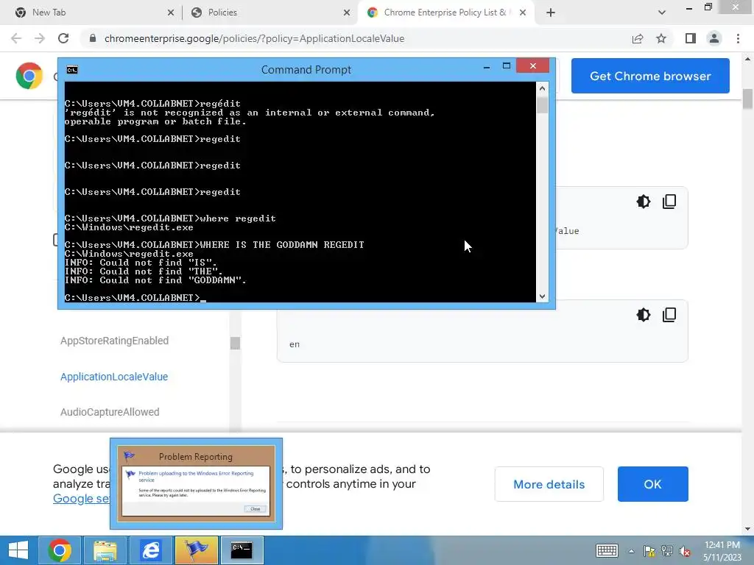The width and height of the screenshot is (754, 565).
Task: Bookmark this page with the star icon
Action: tap(661, 38)
